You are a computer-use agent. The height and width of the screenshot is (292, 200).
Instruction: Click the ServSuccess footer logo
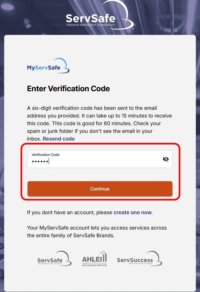point(139,259)
